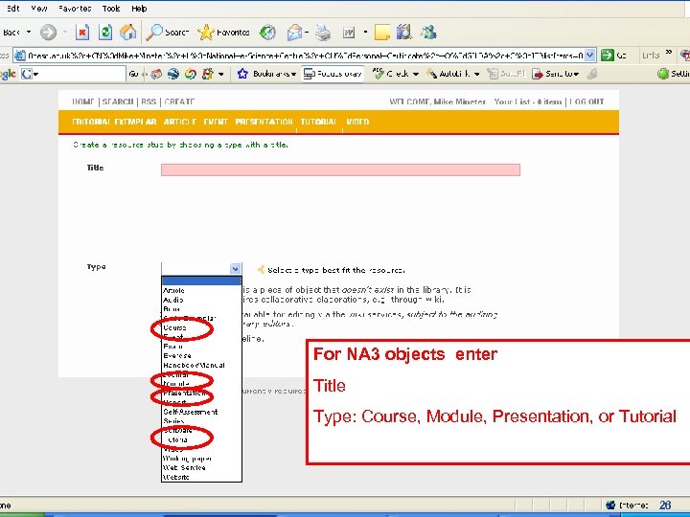
Task: Click the Go button beside address bar
Action: tap(613, 56)
